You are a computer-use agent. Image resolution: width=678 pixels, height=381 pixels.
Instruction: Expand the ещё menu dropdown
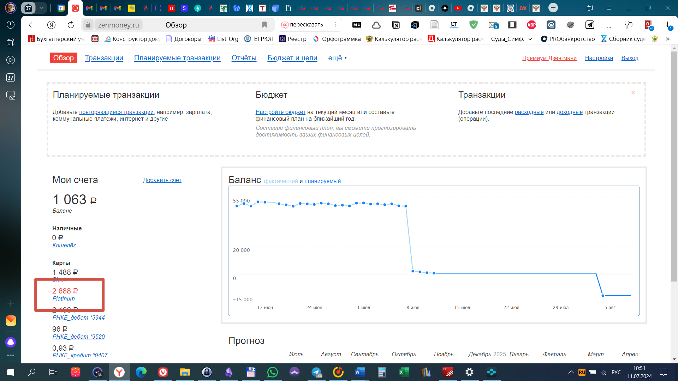tap(337, 58)
